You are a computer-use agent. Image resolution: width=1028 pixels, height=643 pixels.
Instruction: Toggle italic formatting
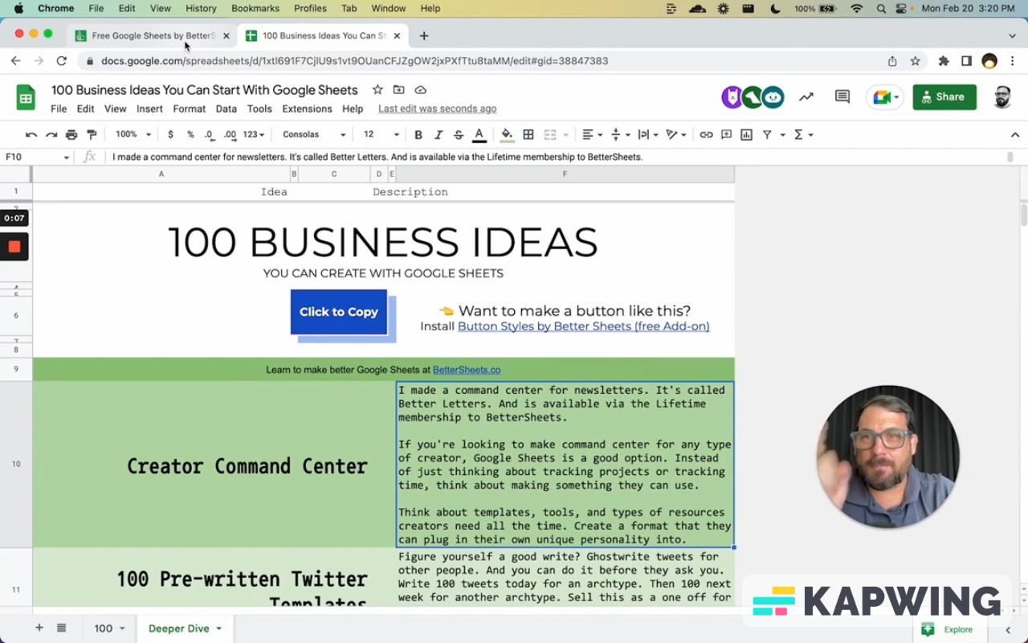tap(439, 135)
